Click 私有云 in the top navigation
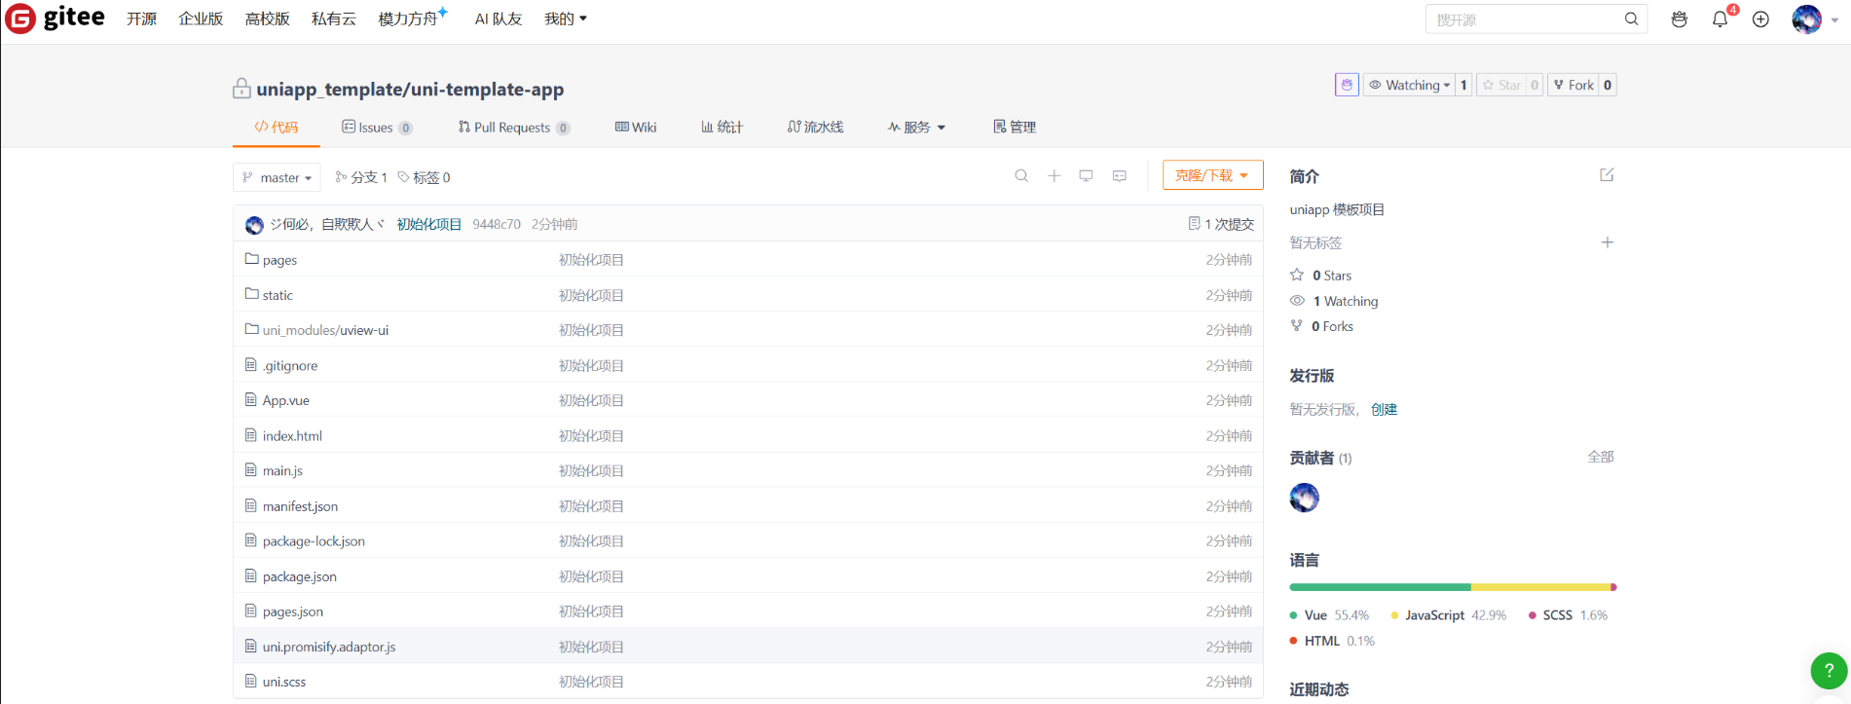The image size is (1851, 704). tap(333, 19)
